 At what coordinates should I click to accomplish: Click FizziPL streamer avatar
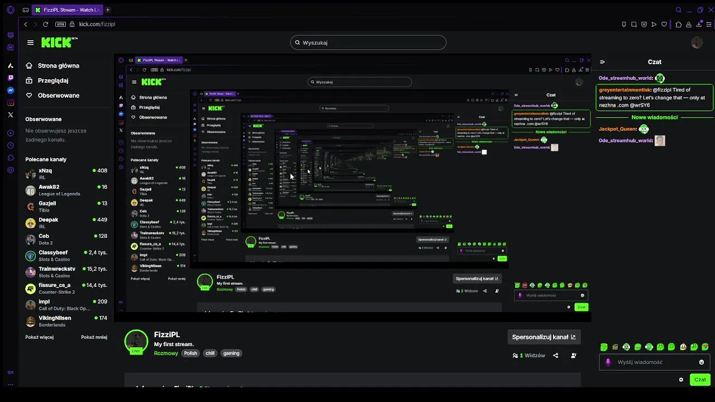(x=136, y=342)
